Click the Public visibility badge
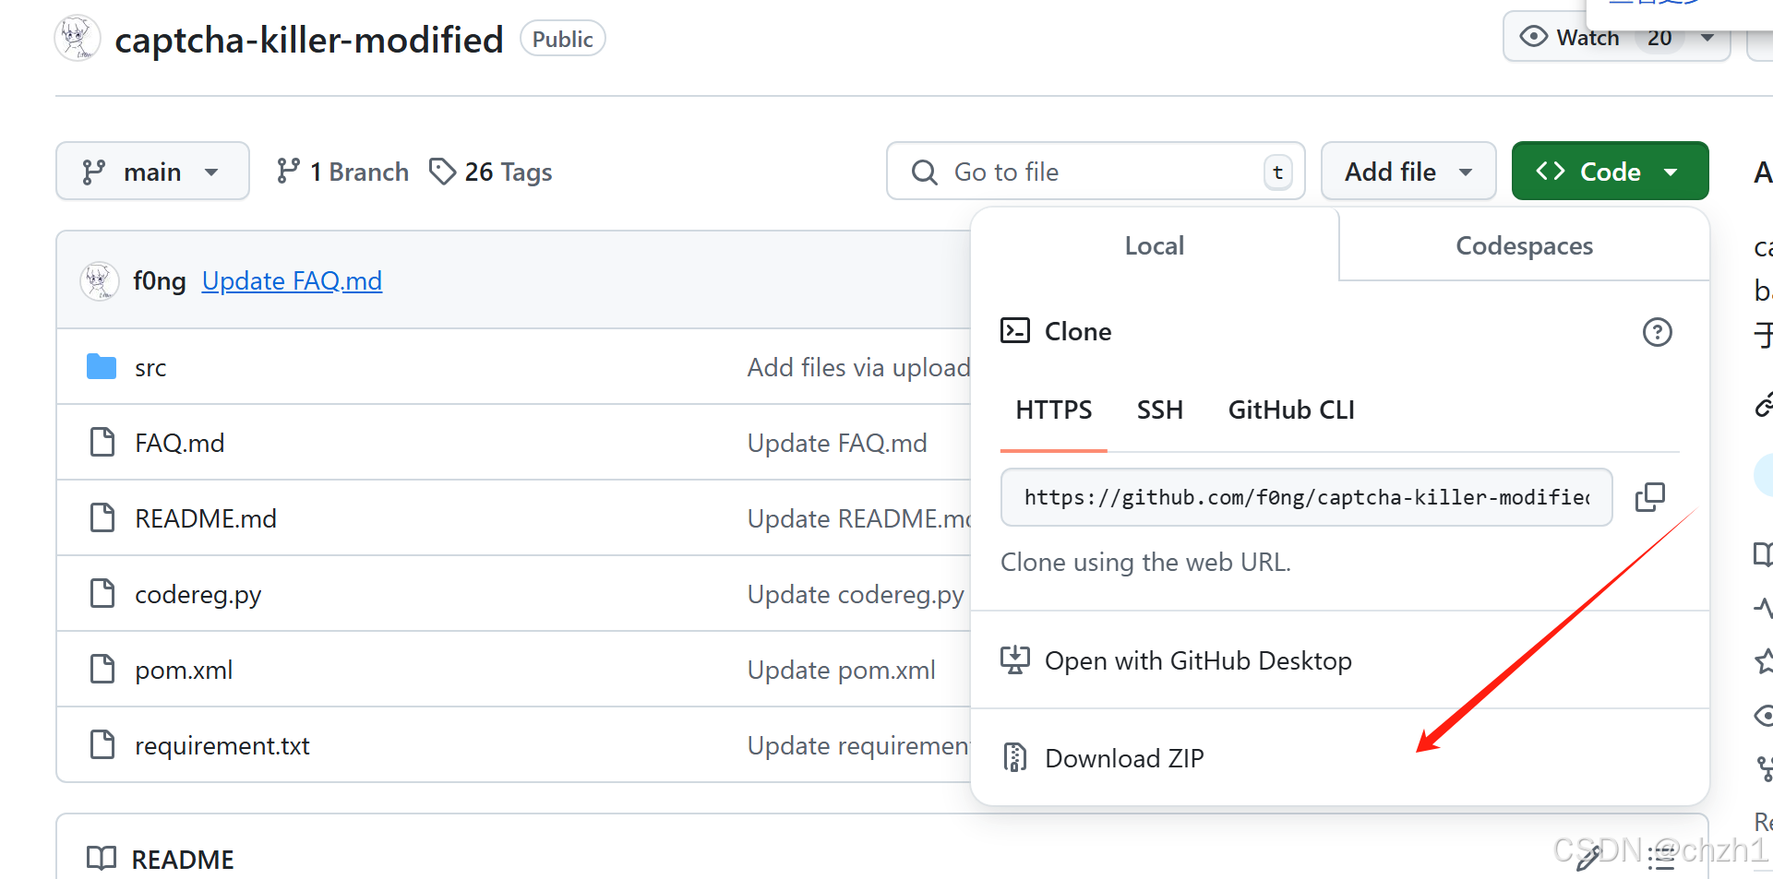This screenshot has width=1773, height=879. pyautogui.click(x=562, y=39)
